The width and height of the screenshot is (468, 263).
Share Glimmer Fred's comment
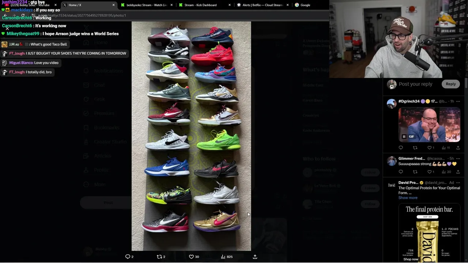tap(458, 172)
